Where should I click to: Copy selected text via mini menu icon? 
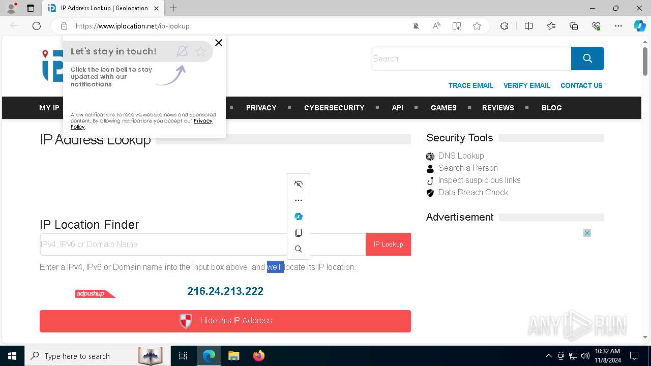[299, 233]
